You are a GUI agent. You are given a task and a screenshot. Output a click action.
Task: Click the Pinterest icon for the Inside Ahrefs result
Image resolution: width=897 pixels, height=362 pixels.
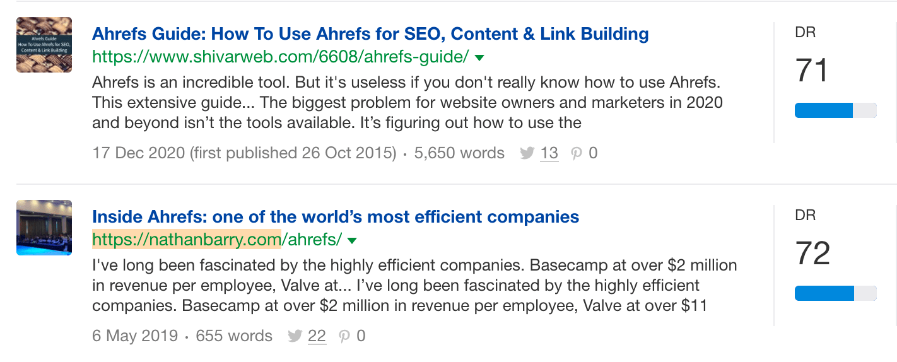pyautogui.click(x=344, y=336)
